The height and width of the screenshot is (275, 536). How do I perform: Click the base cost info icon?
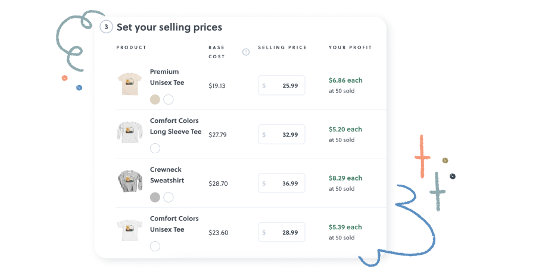[x=246, y=52]
